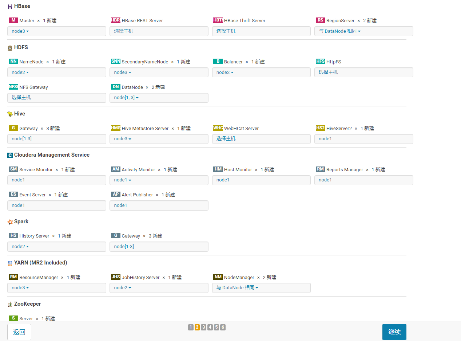This screenshot has height=341, width=461.
Task: Jump to wizard step 5
Action: 216,327
